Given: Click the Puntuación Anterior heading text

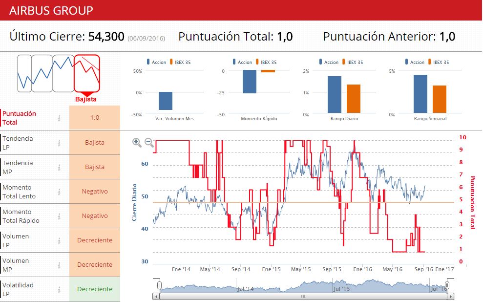Looking at the screenshot, I should (x=379, y=37).
